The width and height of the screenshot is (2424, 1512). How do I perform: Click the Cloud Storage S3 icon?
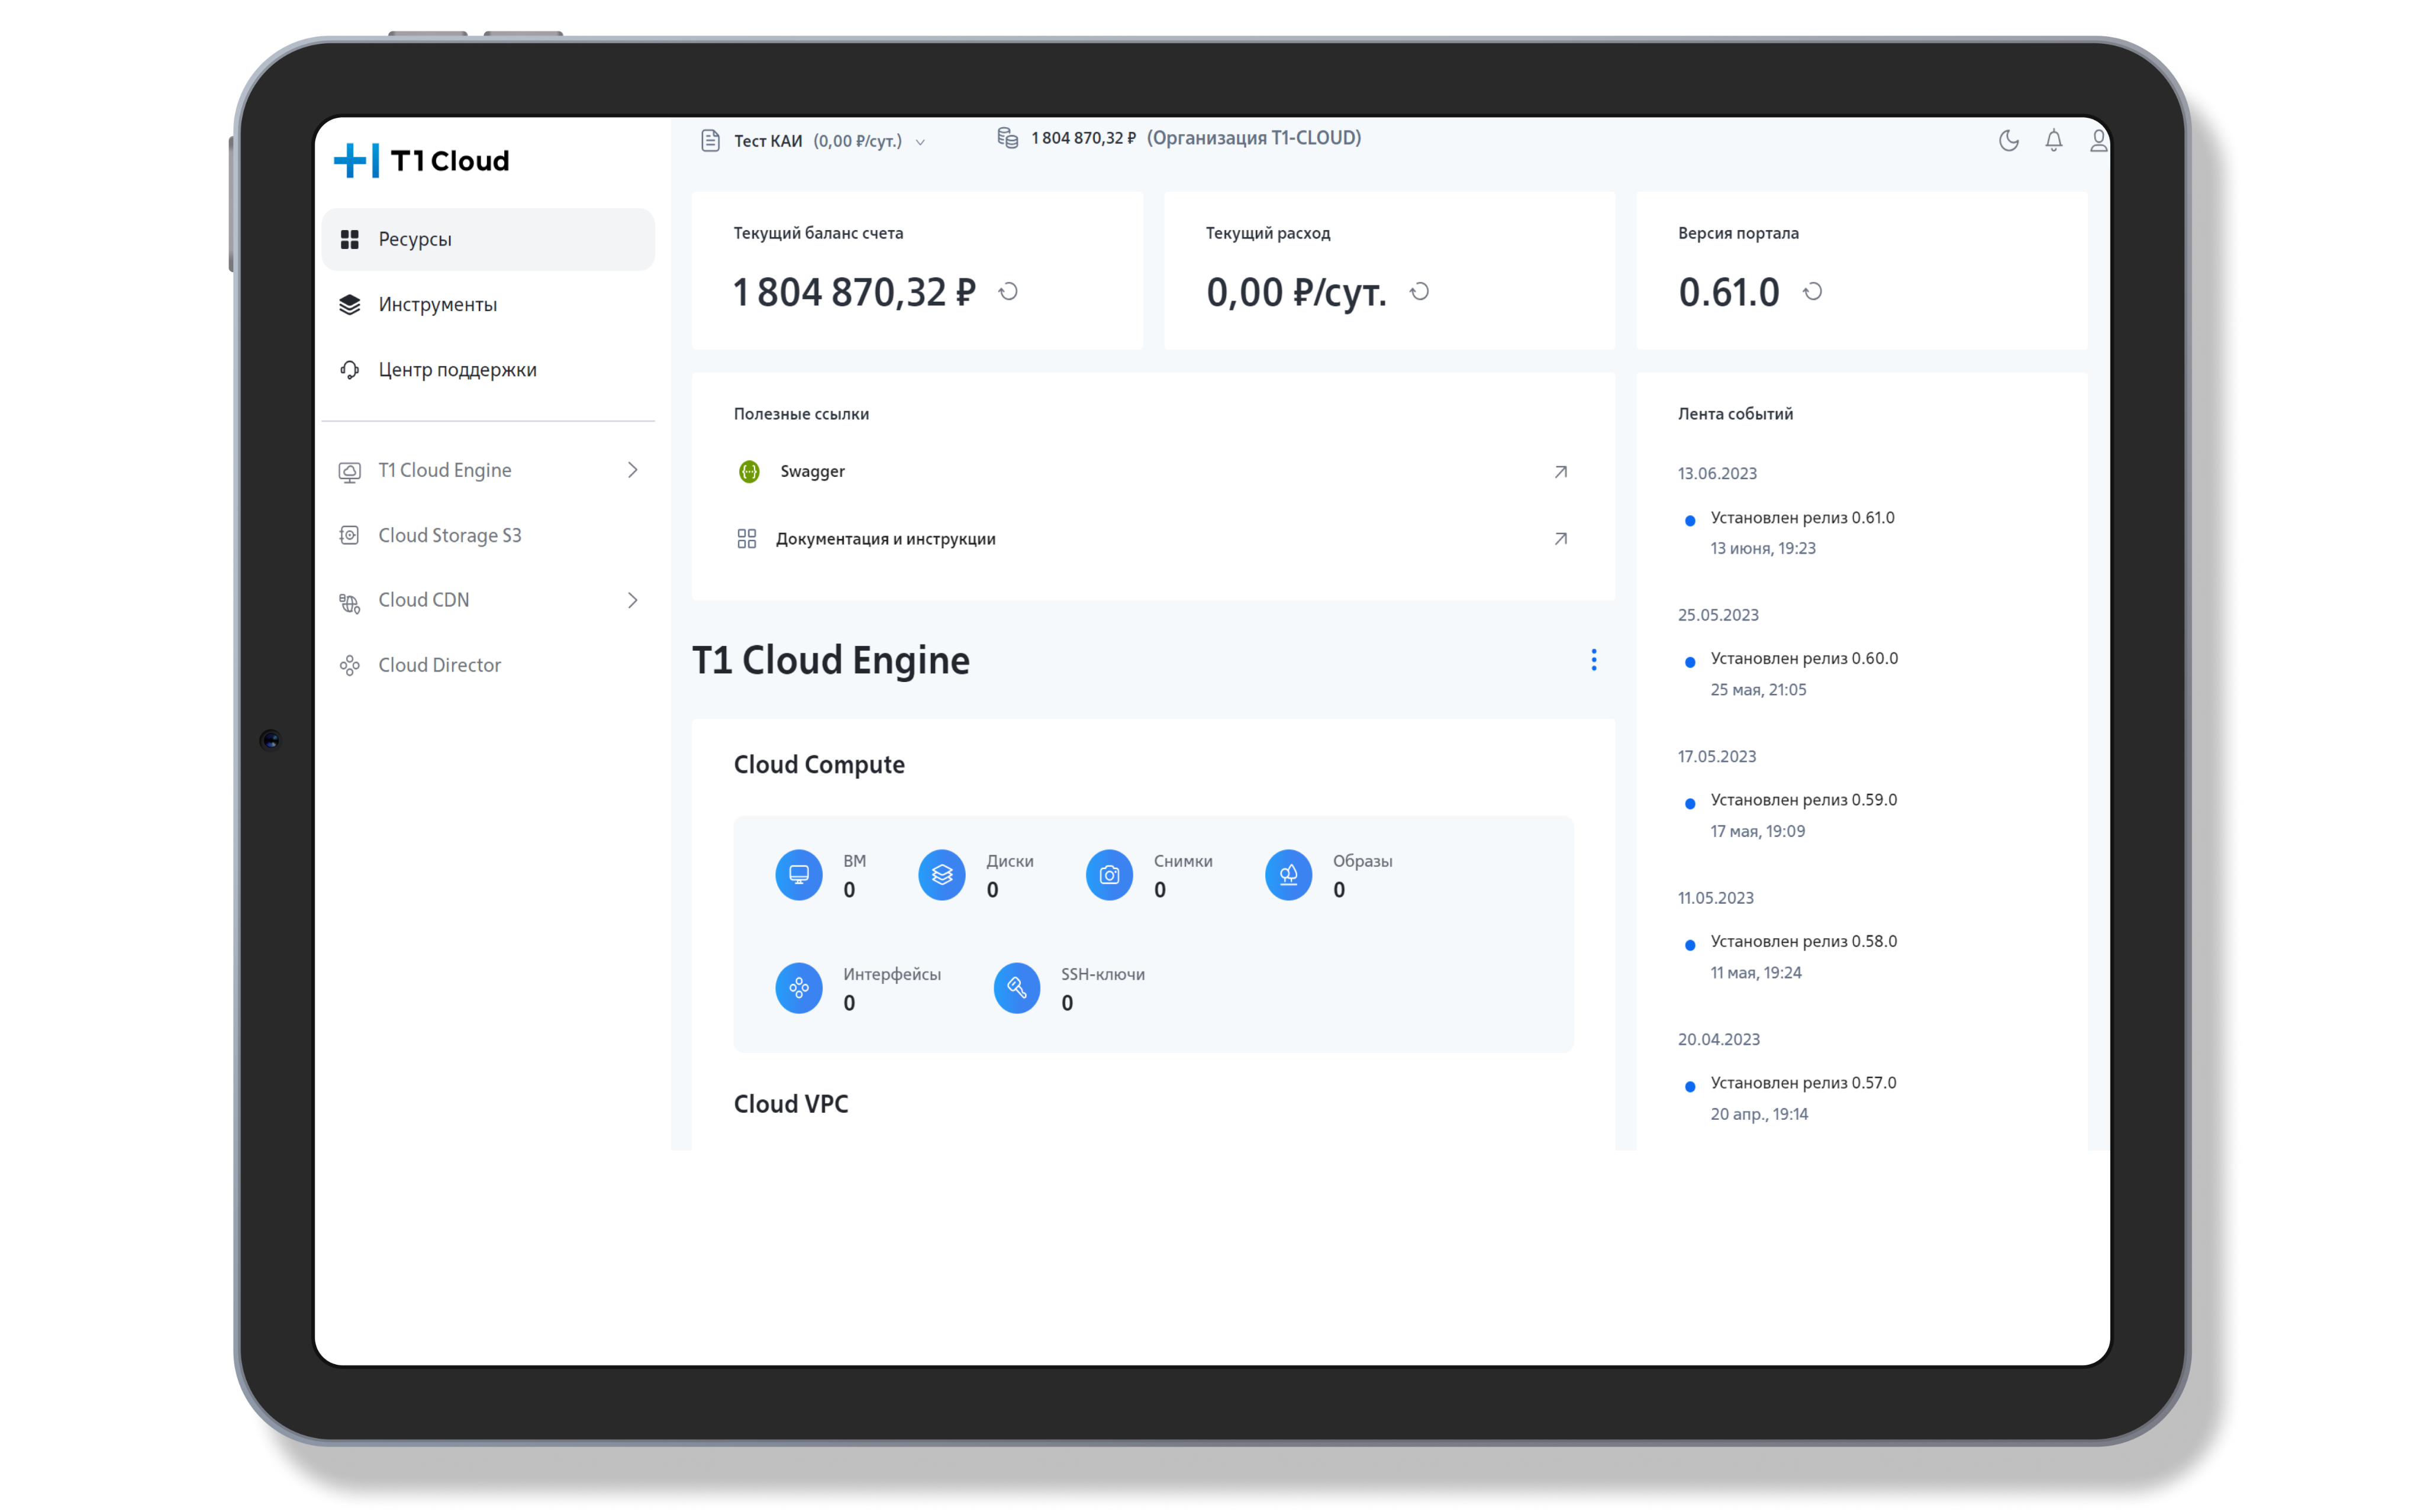pyautogui.click(x=349, y=535)
